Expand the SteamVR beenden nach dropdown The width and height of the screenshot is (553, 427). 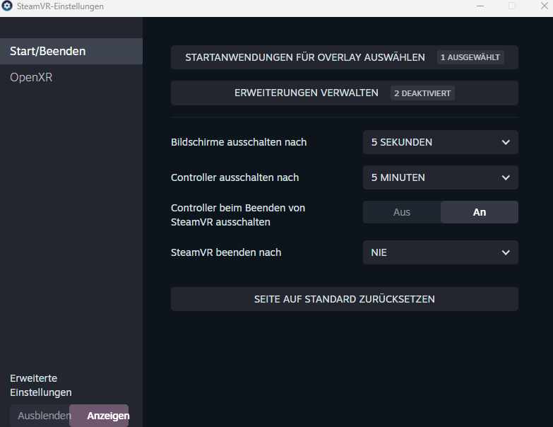pyautogui.click(x=441, y=252)
